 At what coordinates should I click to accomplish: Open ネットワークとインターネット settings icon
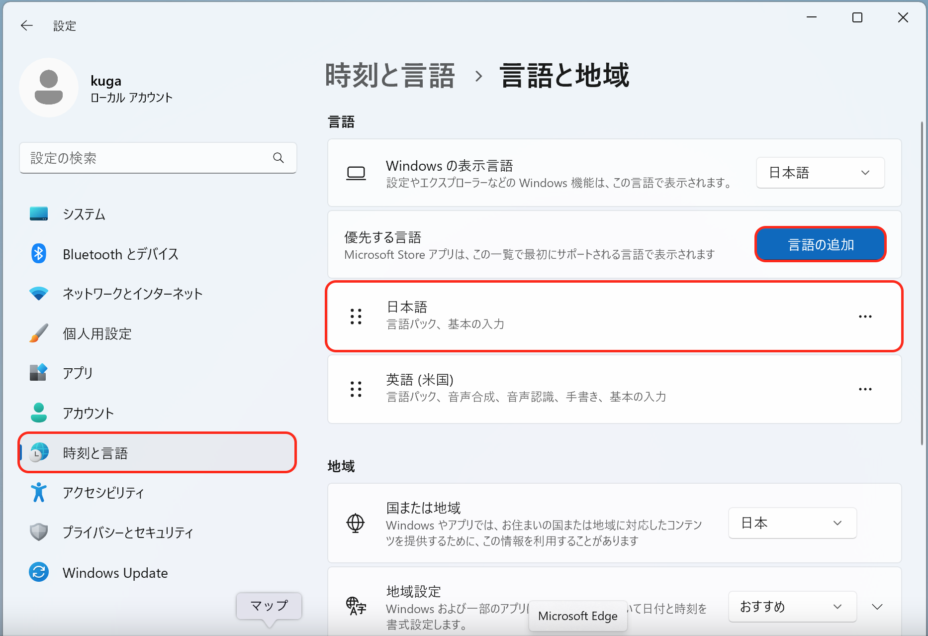[39, 294]
